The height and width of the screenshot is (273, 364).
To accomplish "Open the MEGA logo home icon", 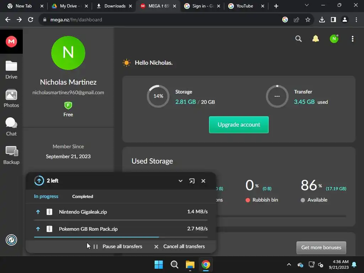I will point(11,42).
